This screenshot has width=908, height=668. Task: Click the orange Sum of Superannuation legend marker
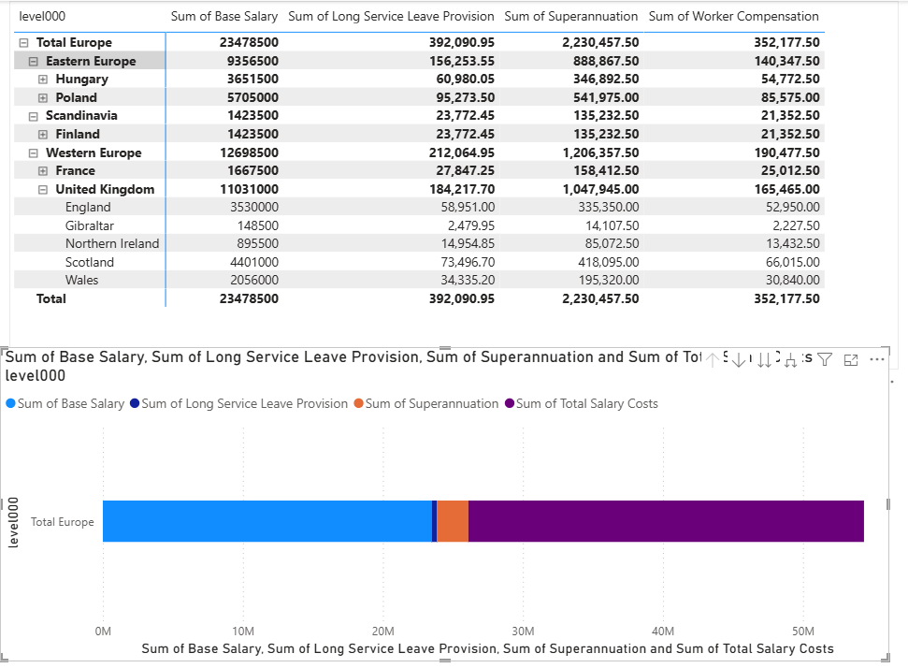pos(358,403)
